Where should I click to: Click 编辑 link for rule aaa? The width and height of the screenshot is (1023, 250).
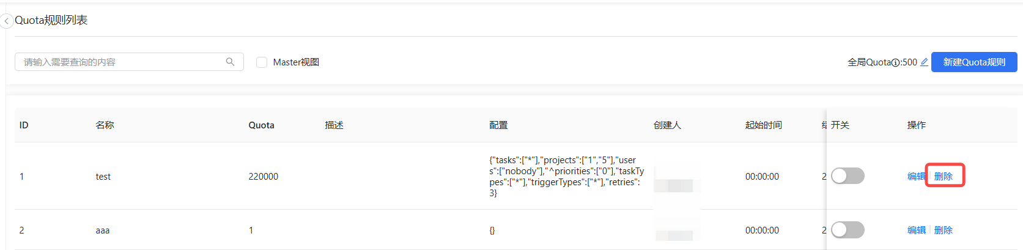(916, 230)
